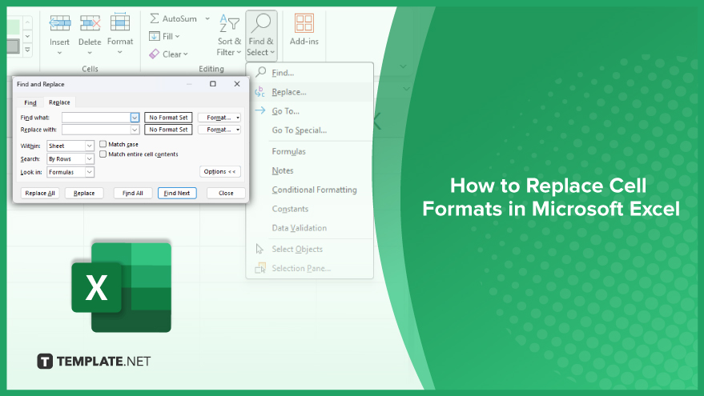Open the Format arrow for Find what
704x396 pixels.
238,118
